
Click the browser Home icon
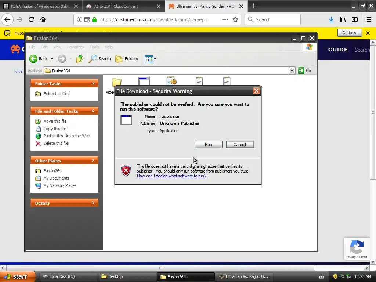[43, 19]
